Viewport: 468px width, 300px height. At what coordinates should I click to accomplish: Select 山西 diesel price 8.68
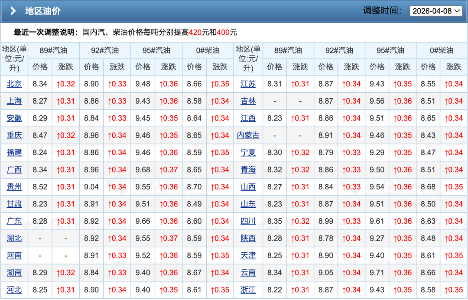(x=428, y=187)
